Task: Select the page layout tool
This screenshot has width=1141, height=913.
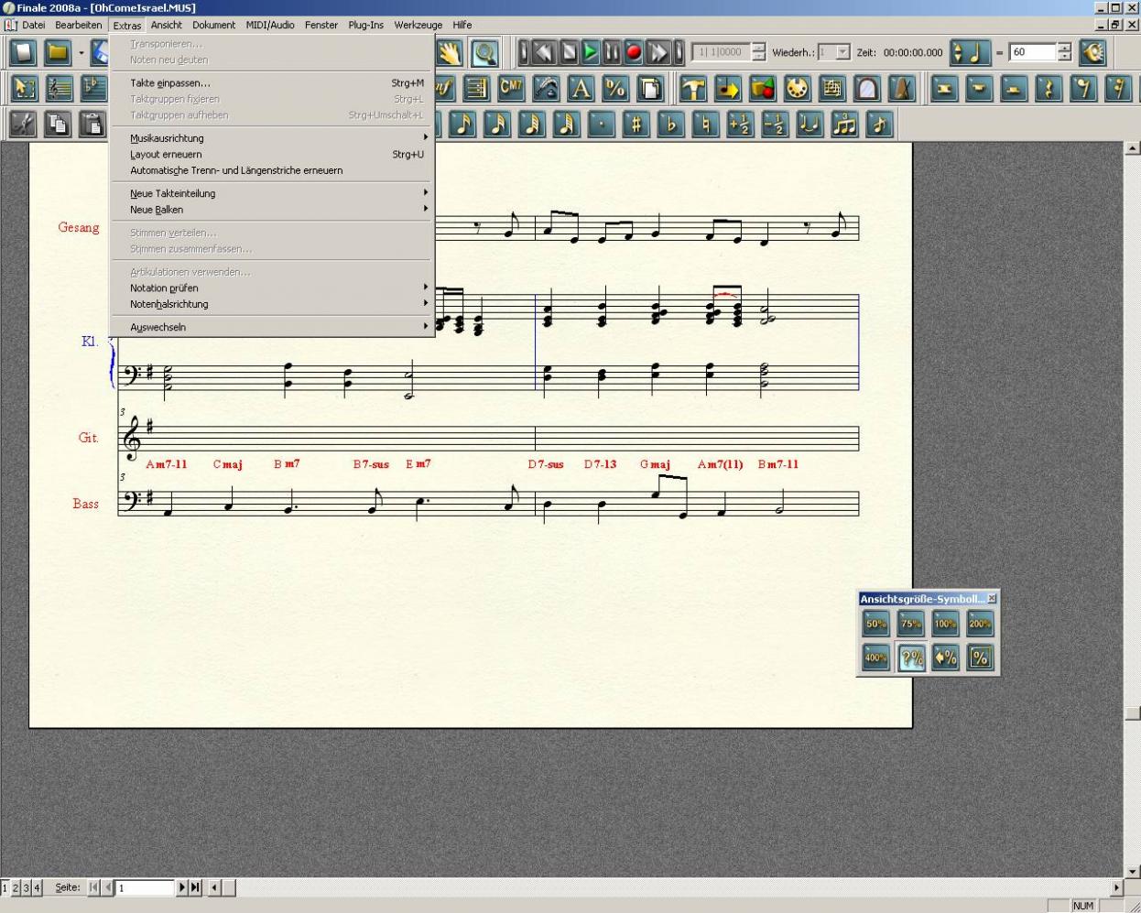Action: (x=650, y=88)
